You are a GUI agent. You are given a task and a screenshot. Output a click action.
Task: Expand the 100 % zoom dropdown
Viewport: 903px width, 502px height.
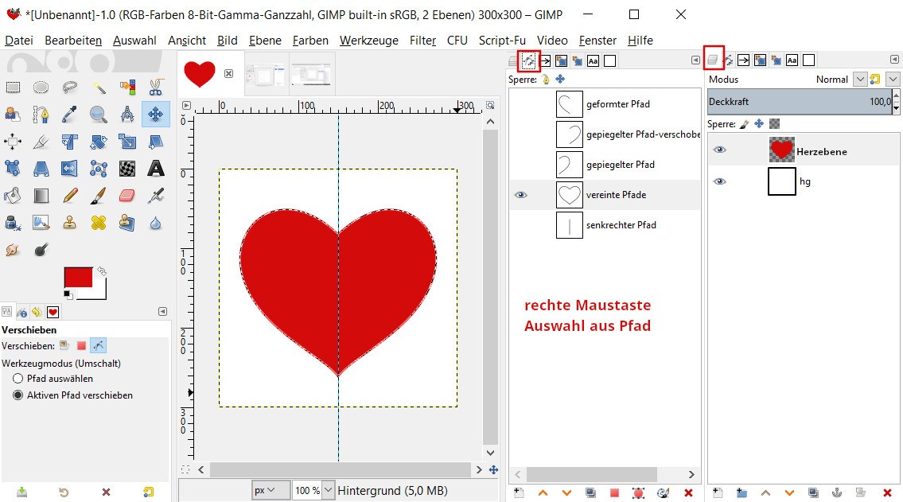click(329, 490)
